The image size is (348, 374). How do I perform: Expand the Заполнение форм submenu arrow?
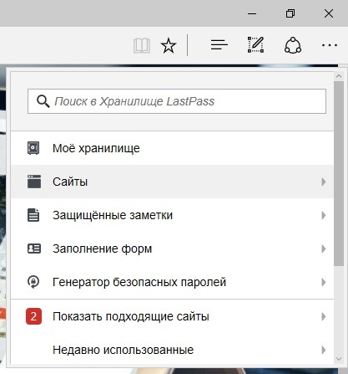click(324, 248)
